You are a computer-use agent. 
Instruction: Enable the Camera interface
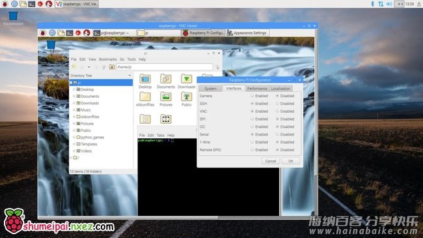(252, 96)
